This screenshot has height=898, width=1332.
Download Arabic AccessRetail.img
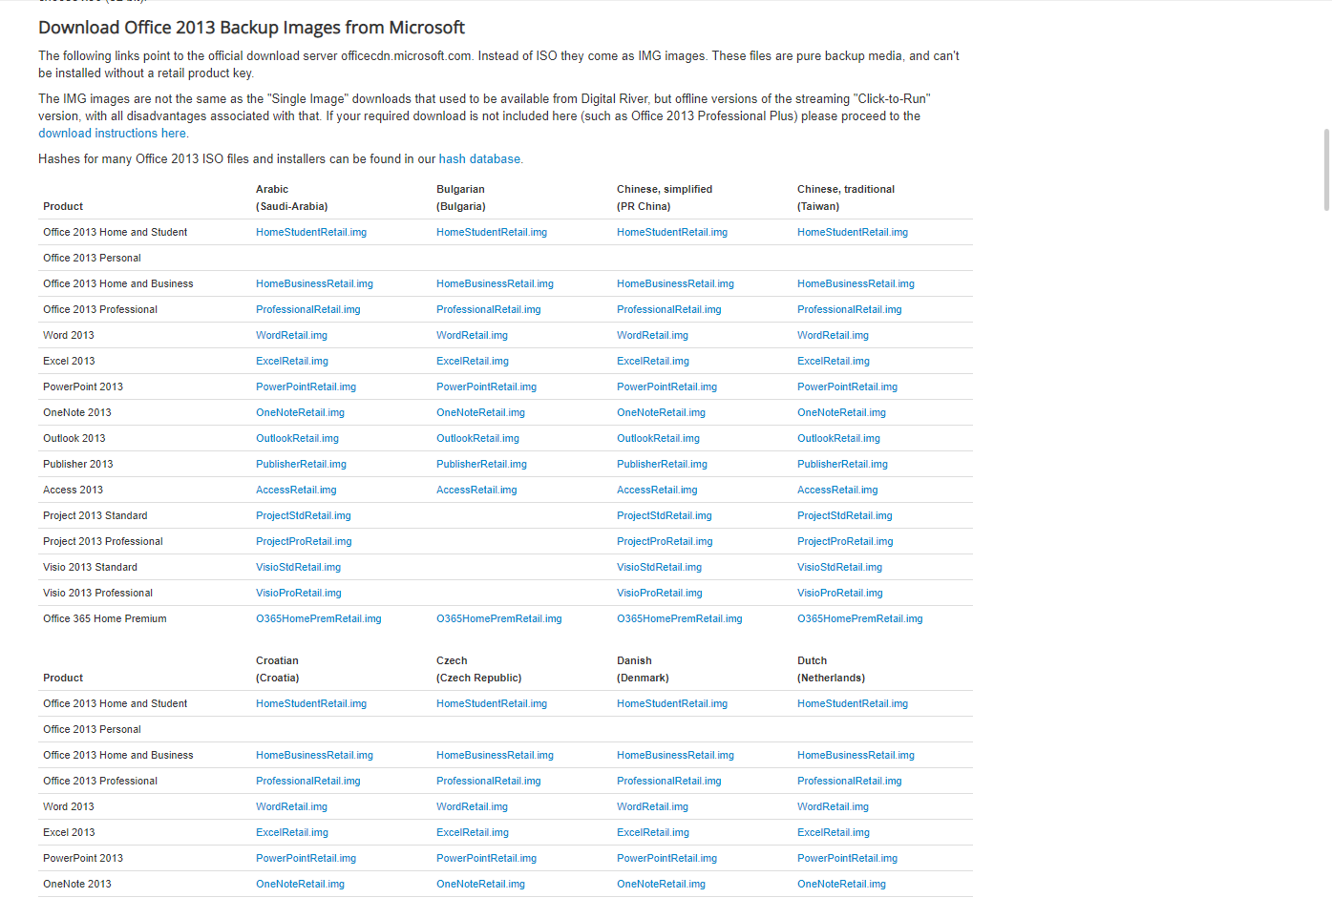pos(296,491)
